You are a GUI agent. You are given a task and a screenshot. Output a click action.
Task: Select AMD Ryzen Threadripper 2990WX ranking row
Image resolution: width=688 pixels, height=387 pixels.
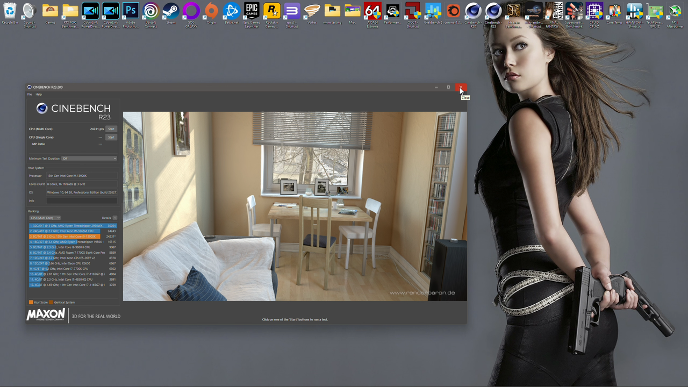pos(73,226)
